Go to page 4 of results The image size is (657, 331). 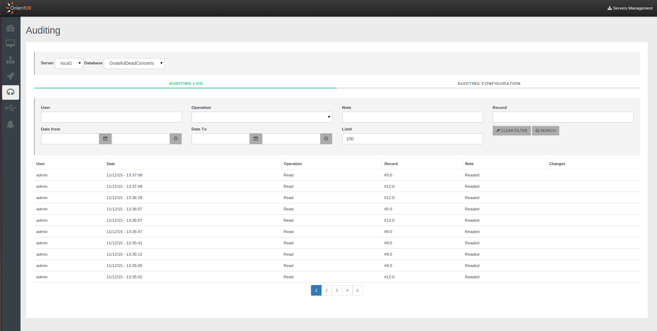tap(347, 290)
